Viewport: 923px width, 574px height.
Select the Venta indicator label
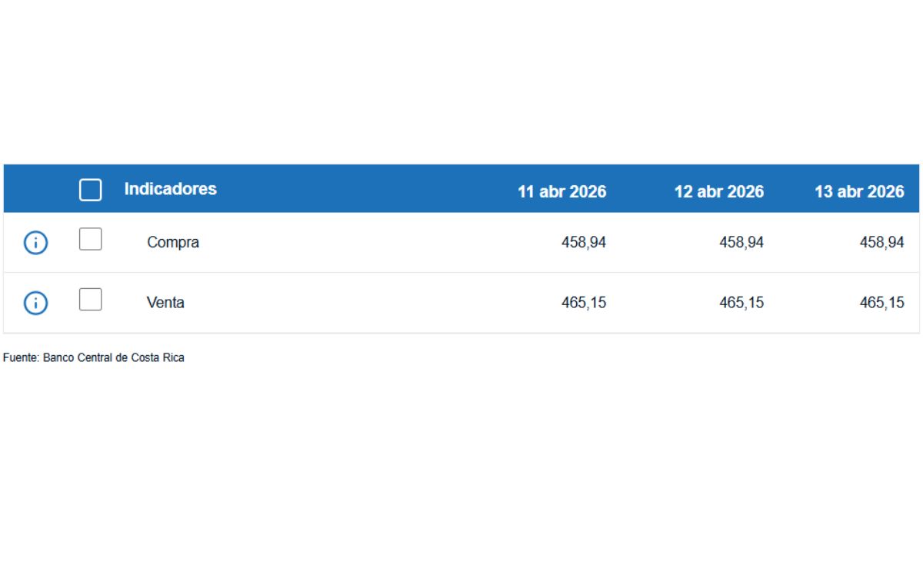(x=166, y=303)
